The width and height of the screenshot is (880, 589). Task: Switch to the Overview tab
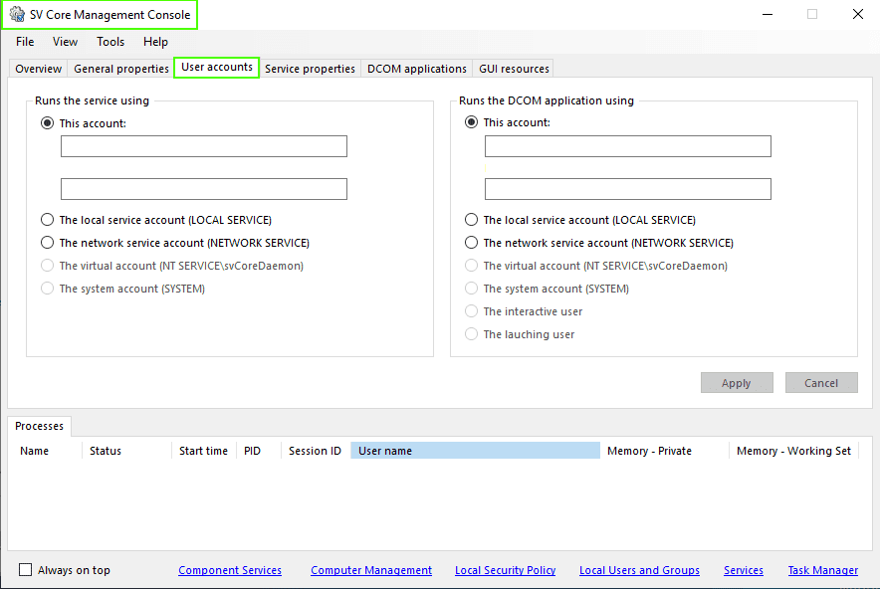(38, 69)
